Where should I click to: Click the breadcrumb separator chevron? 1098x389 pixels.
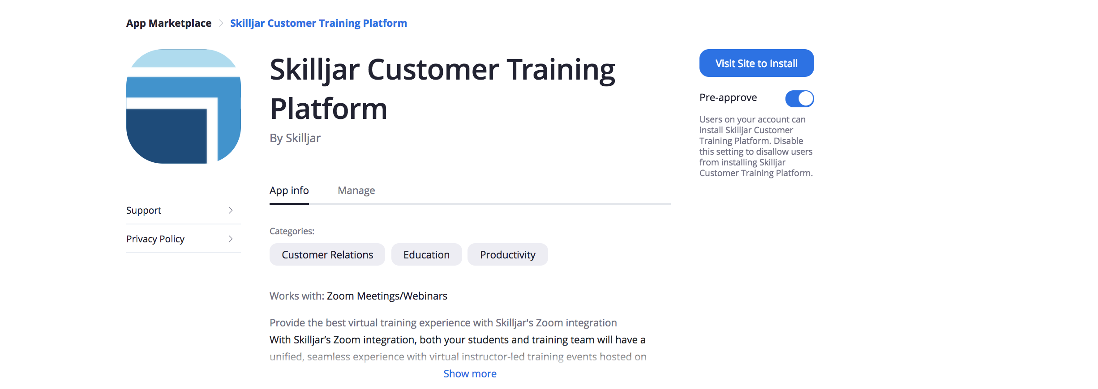coord(221,23)
